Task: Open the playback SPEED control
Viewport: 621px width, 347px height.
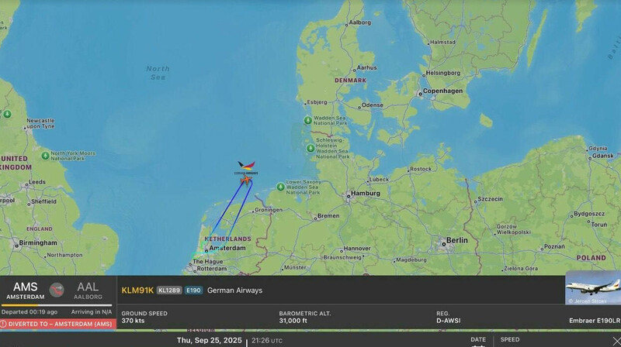Action: tap(510, 339)
